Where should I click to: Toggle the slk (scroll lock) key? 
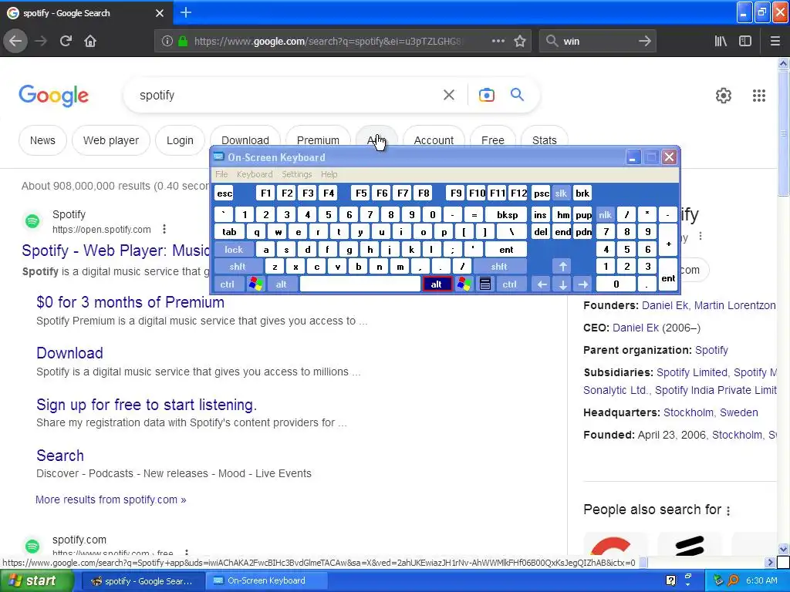coord(561,193)
